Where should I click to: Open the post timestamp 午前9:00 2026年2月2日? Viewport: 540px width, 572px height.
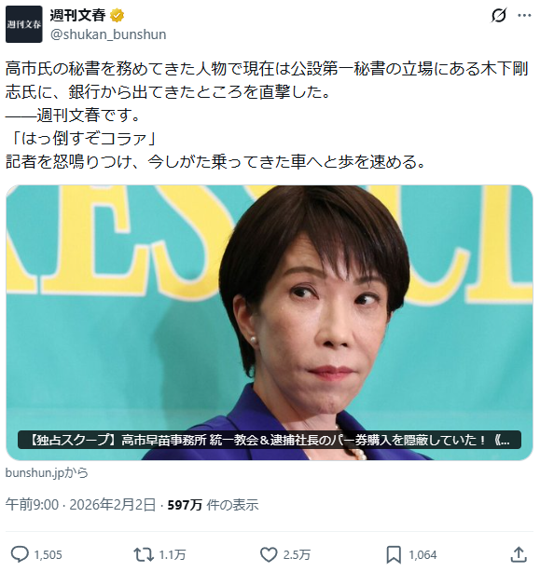coord(80,505)
